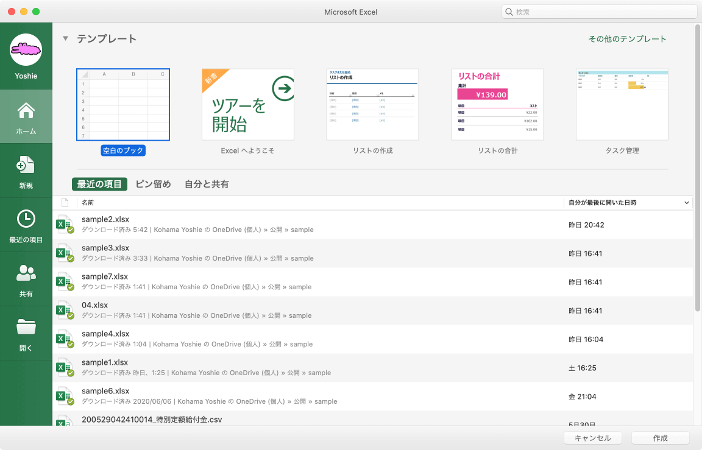Click the タスク管理 caption
This screenshot has height=450, width=702.
(622, 151)
